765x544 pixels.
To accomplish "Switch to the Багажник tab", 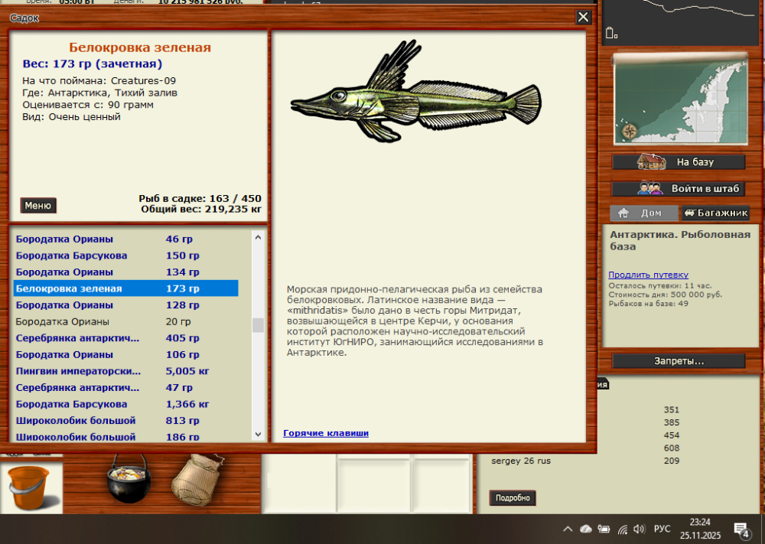I will (712, 213).
